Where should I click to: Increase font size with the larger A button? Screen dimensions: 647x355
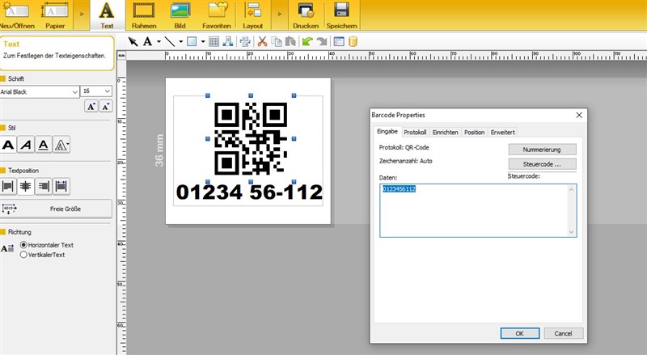(x=91, y=107)
